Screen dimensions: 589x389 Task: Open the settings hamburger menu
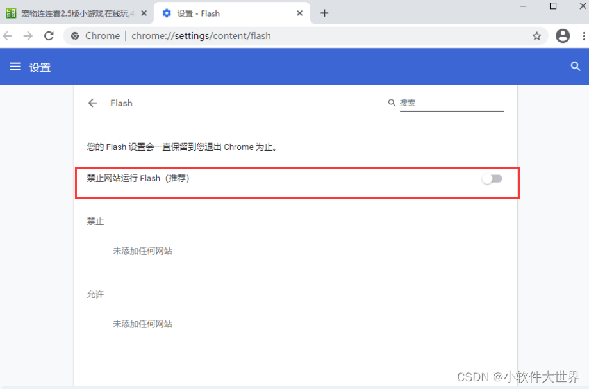coord(15,67)
